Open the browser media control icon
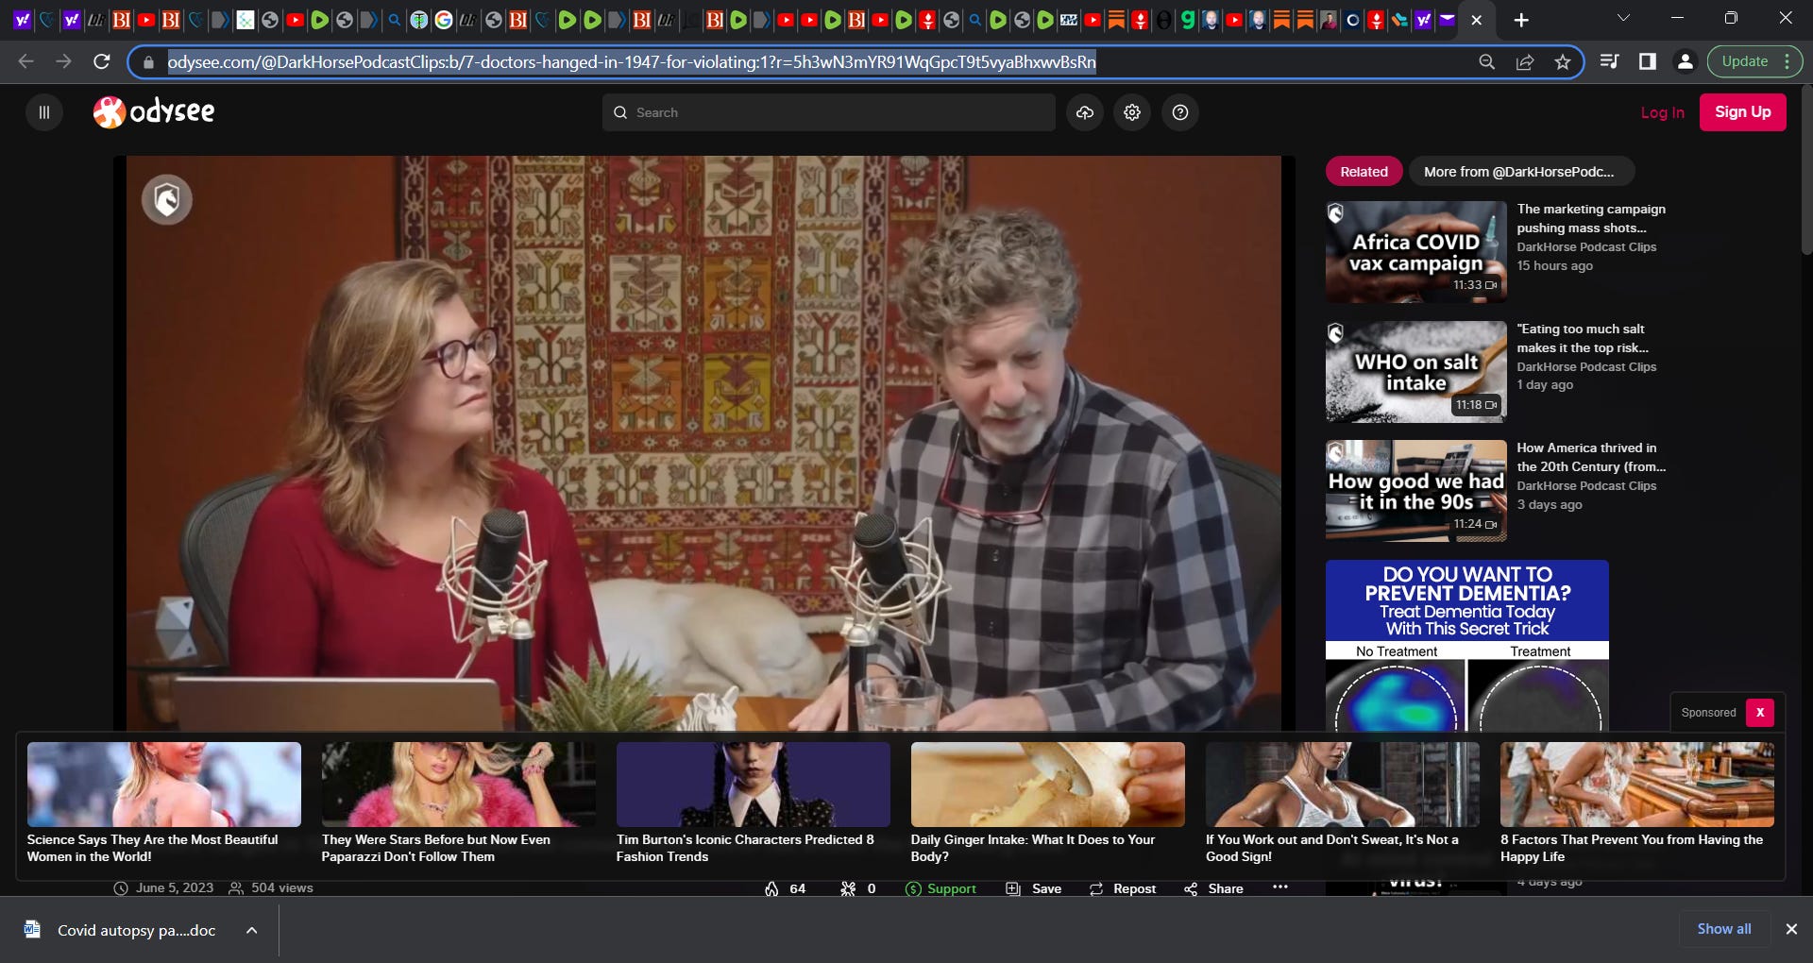 click(1610, 61)
